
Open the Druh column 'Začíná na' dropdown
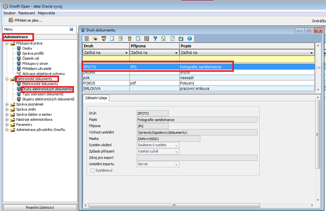[126, 53]
